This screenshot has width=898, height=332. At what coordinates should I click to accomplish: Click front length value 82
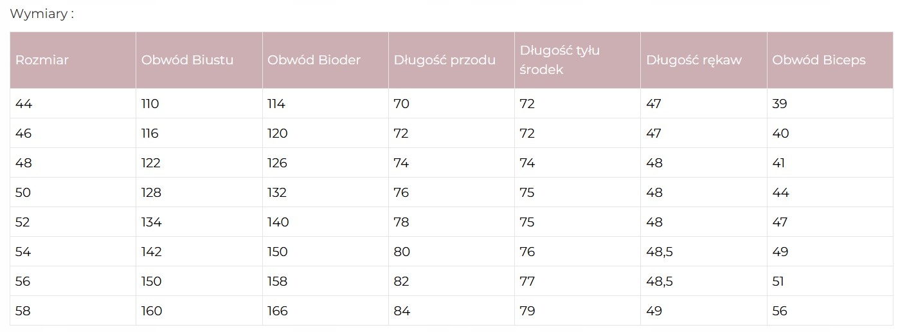click(x=401, y=281)
